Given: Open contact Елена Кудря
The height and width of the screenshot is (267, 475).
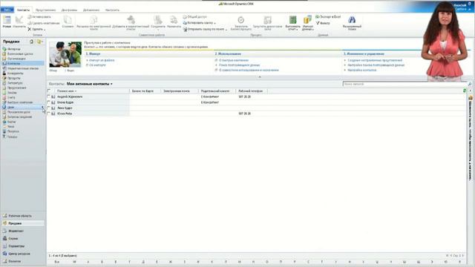Looking at the screenshot, I should click(65, 102).
